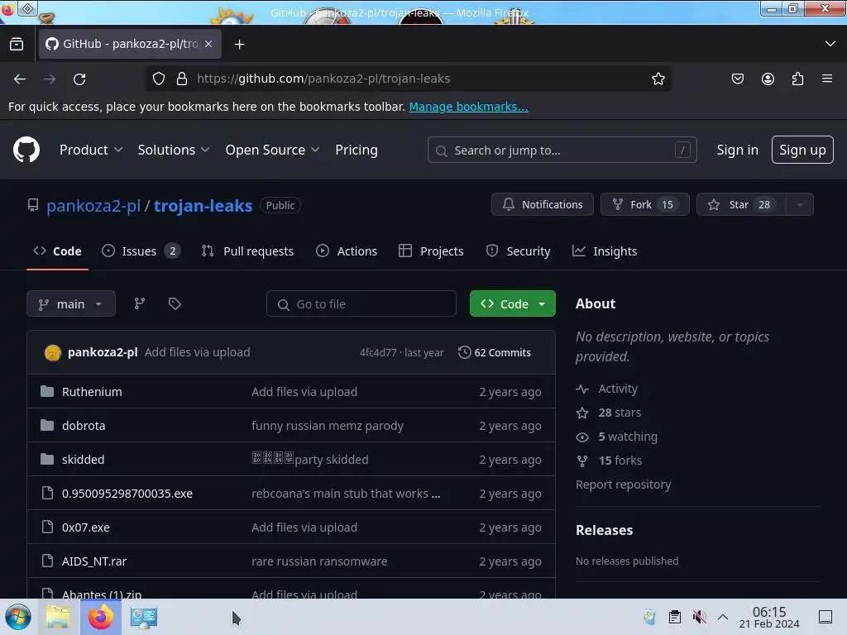Switch to the Actions tab
847x635 pixels.
(347, 251)
